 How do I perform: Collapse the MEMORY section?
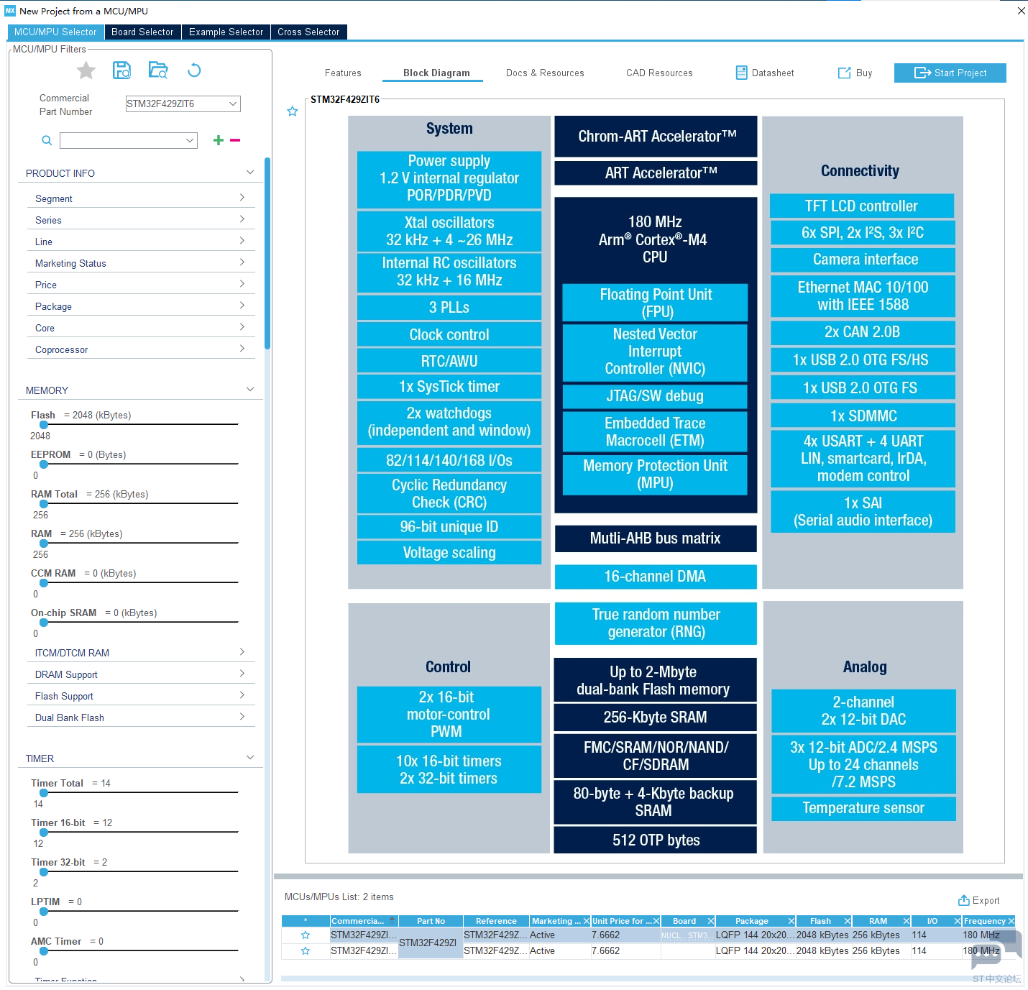pyautogui.click(x=250, y=390)
